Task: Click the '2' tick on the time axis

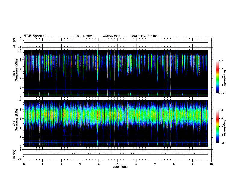Action: click(x=61, y=164)
